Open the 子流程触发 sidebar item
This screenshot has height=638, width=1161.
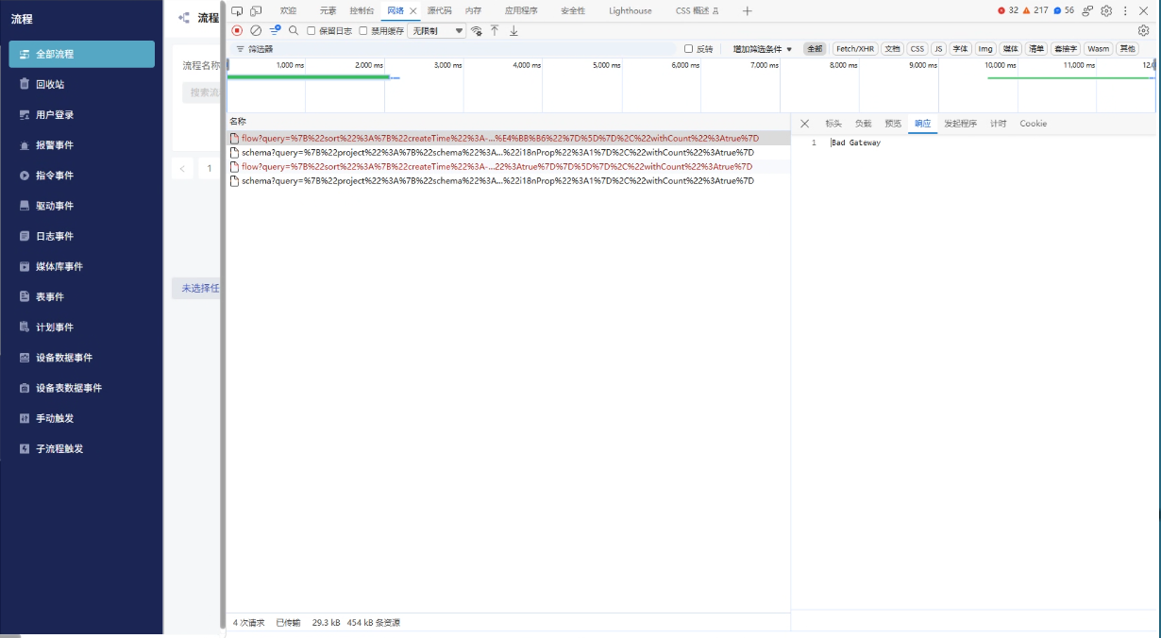[82, 448]
